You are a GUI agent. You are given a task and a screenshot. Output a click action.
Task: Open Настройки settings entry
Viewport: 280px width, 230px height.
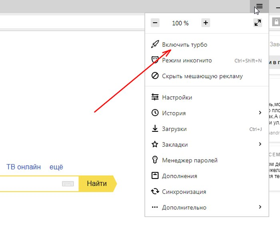[177, 97]
